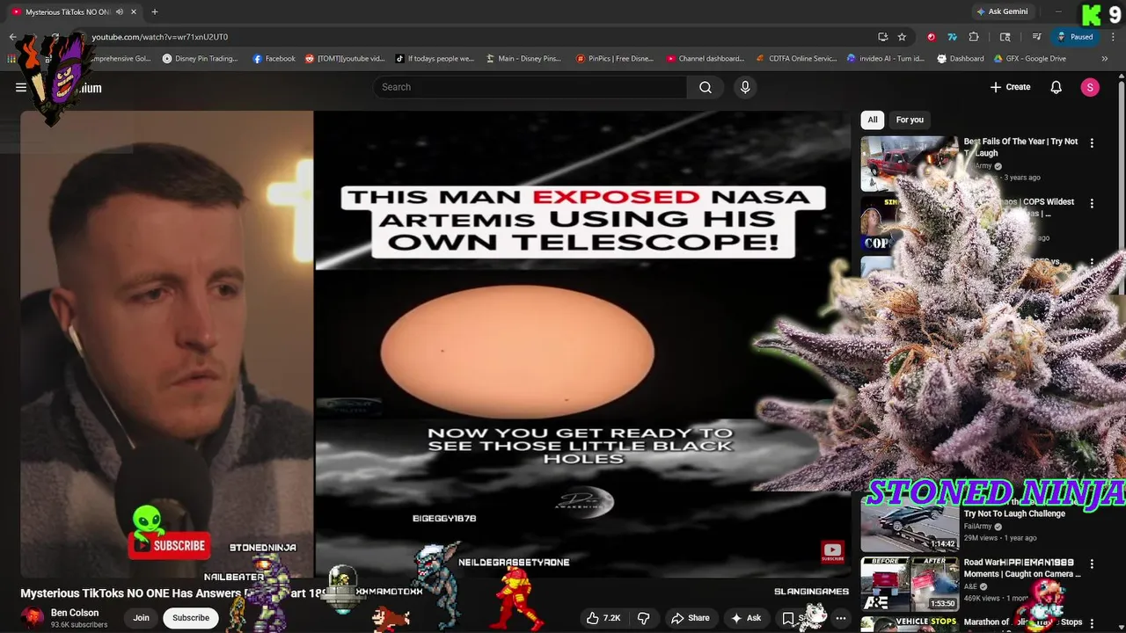Open the GFX - Google Drive bookmark
This screenshot has height=633, width=1126.
[1029, 59]
